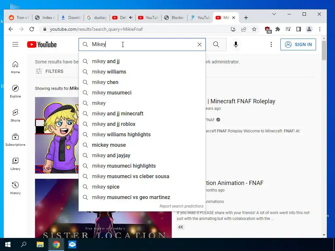
Task: Clear the search box with the X
Action: click(200, 44)
